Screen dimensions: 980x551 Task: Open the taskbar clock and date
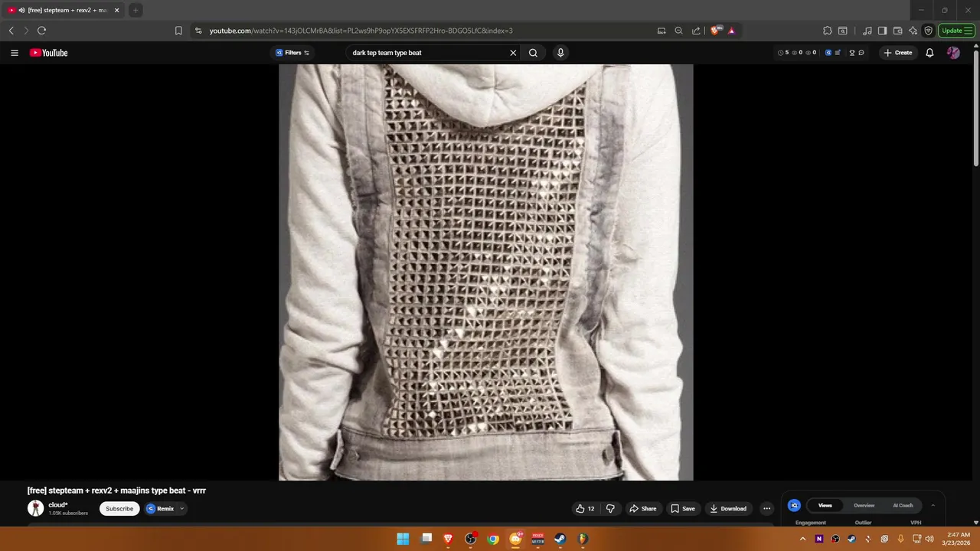pos(959,539)
